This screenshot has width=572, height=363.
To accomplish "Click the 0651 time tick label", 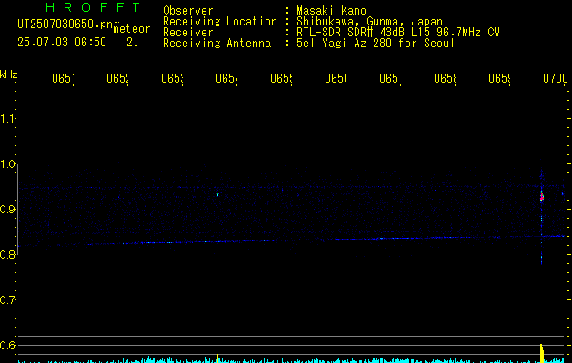I will (x=63, y=78).
